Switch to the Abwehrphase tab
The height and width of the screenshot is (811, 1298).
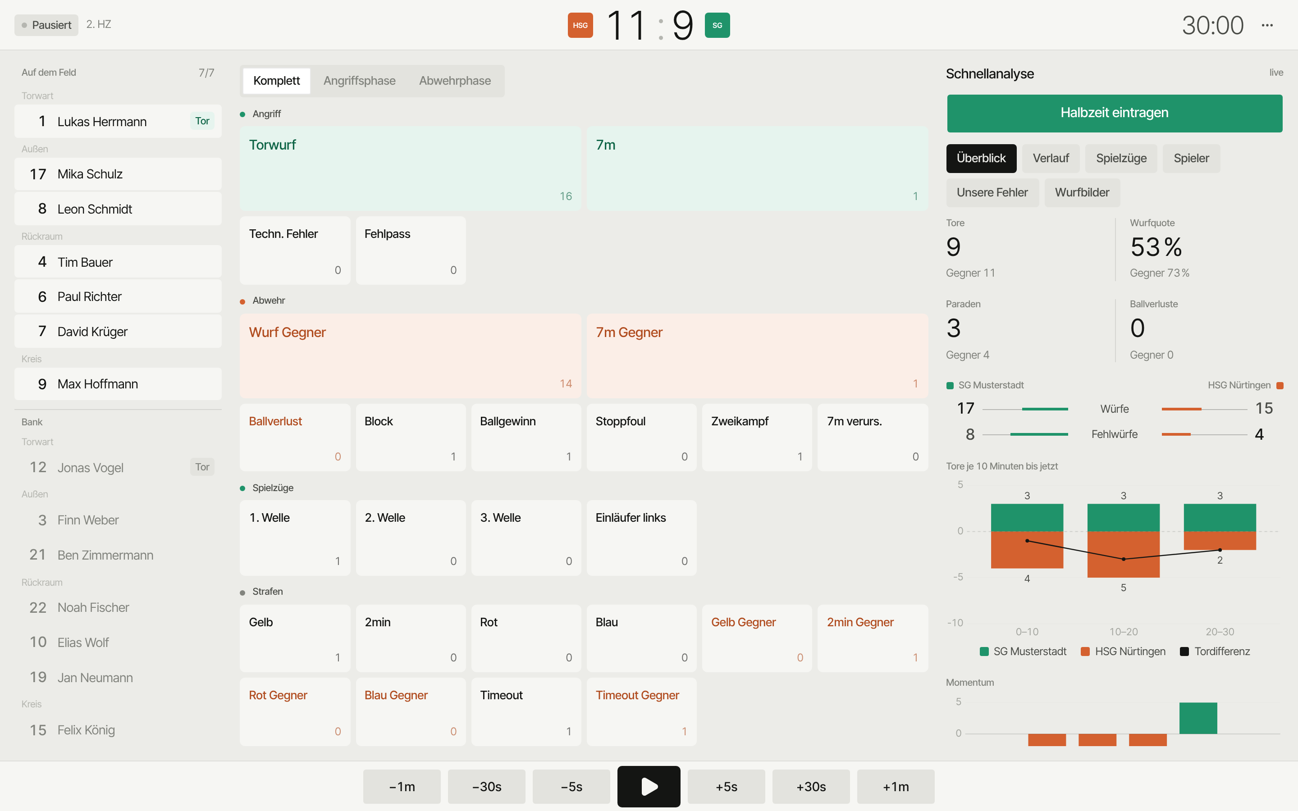click(x=455, y=81)
